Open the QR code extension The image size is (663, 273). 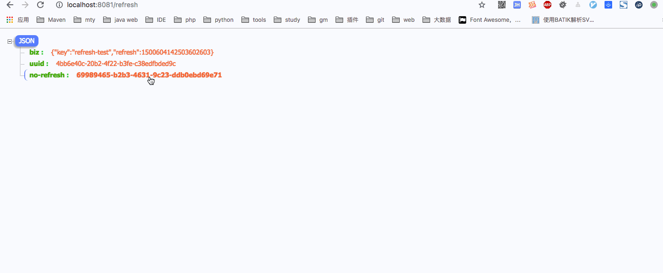tap(501, 5)
